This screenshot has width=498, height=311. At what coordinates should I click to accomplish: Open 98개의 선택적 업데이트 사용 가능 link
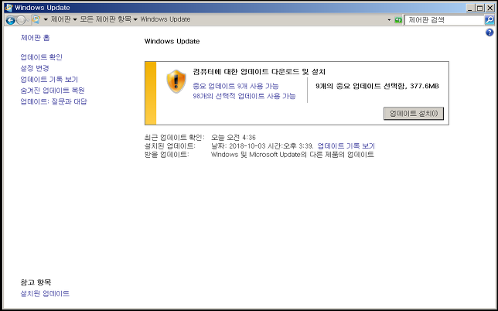click(244, 96)
